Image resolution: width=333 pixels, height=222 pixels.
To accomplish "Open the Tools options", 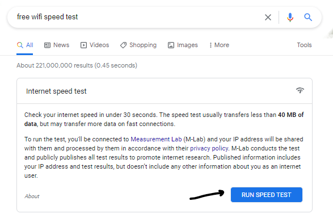I will point(304,45).
